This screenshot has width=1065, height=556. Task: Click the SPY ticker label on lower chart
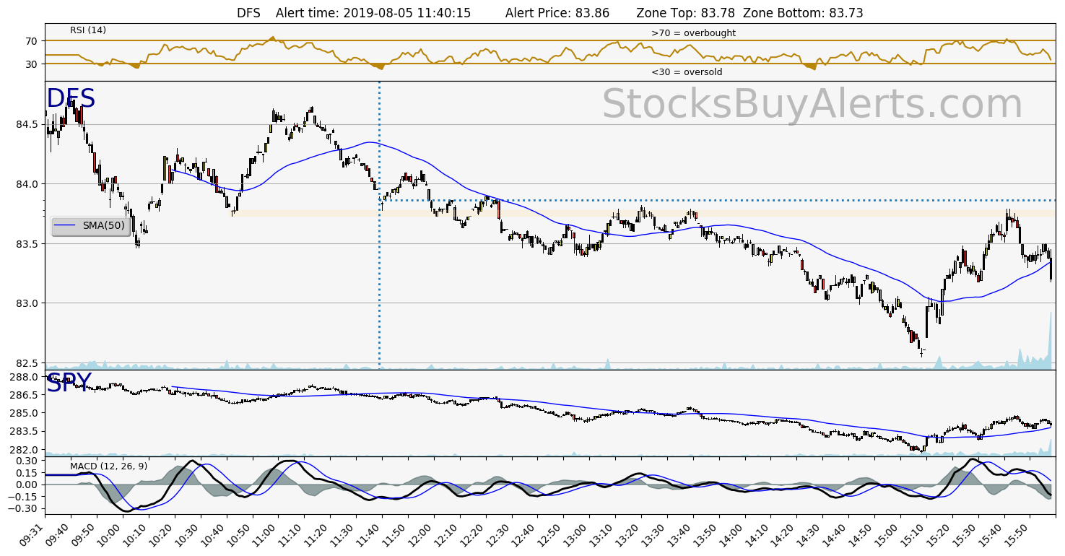coord(69,383)
